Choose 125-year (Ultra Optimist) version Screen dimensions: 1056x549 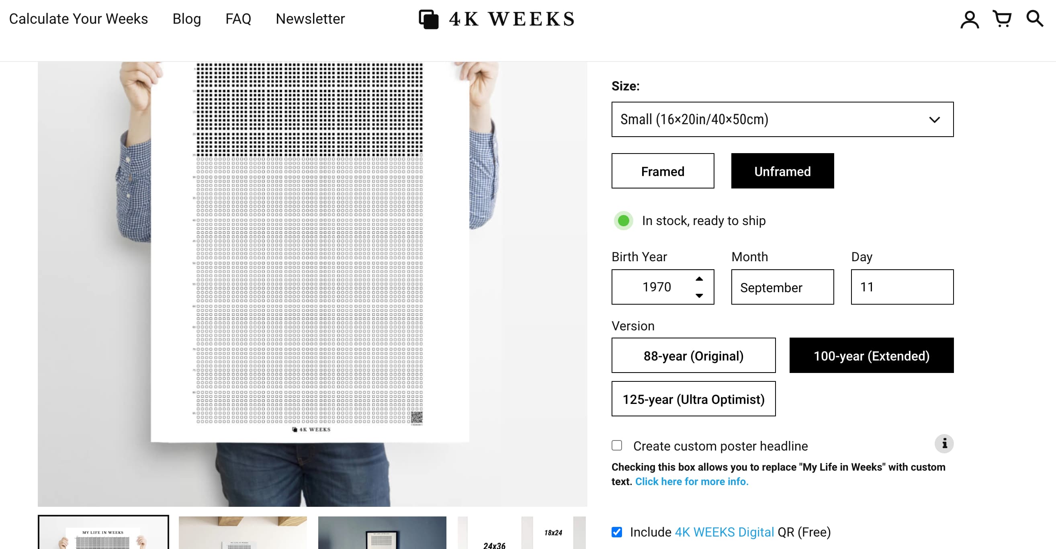(x=694, y=399)
